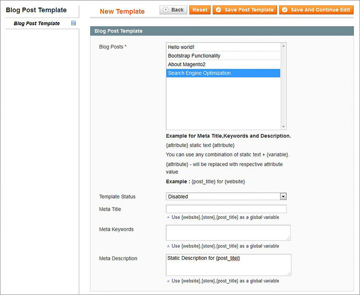Click the posts list scroll up arrow
This screenshot has height=295, width=360.
point(283,46)
